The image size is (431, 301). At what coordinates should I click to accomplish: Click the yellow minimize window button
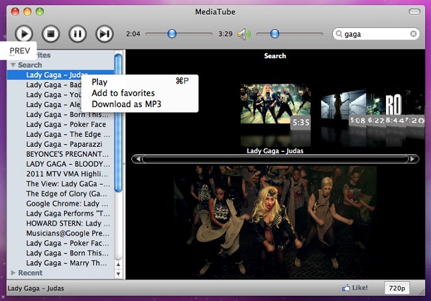click(x=27, y=12)
